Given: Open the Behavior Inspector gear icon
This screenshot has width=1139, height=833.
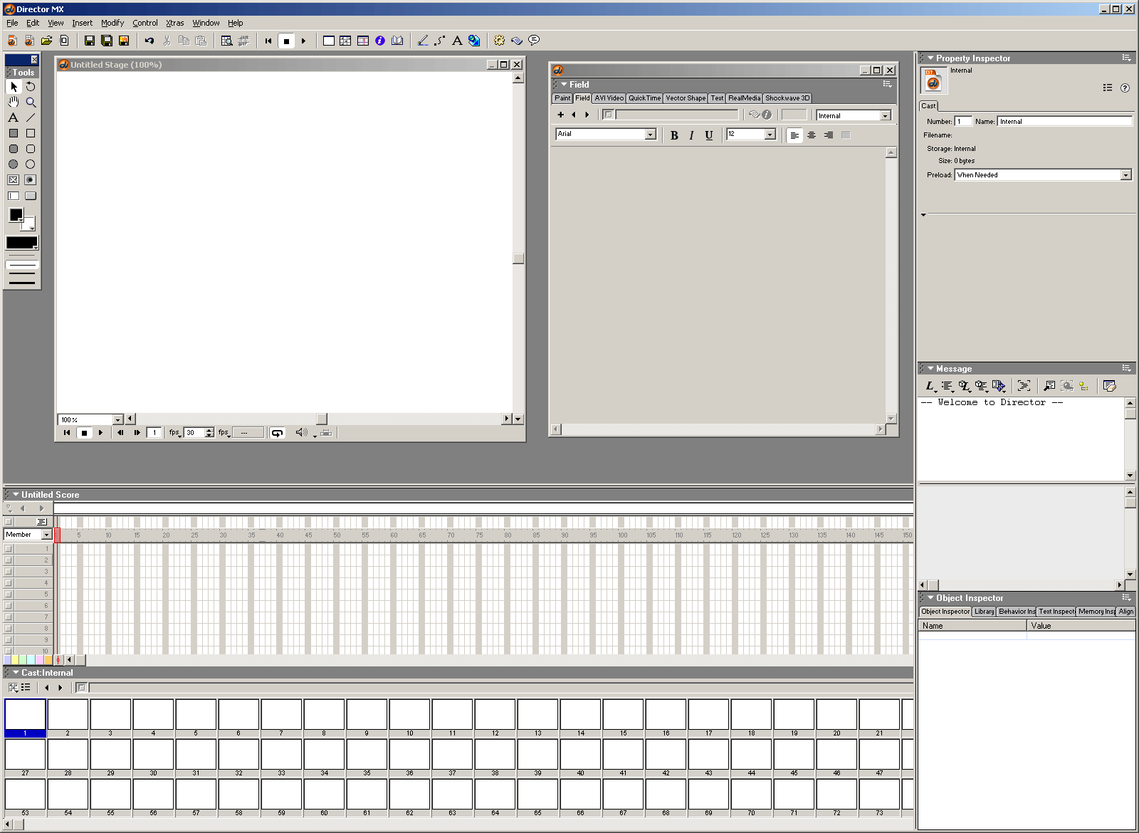Looking at the screenshot, I should [x=500, y=41].
